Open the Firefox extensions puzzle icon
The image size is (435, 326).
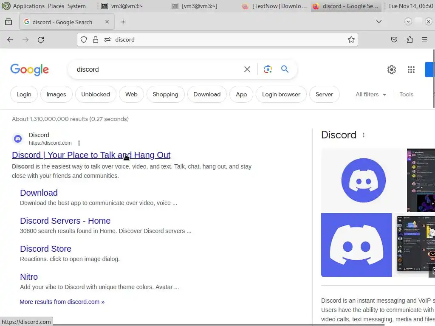pos(410,39)
